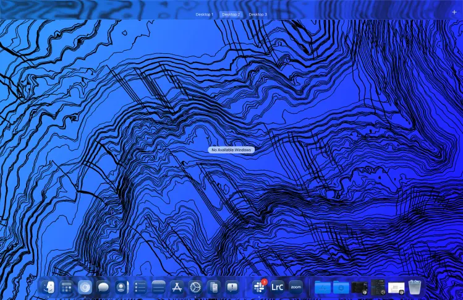Add a new desktop with the plus button
Image resolution: width=463 pixels, height=300 pixels.
tap(454, 12)
